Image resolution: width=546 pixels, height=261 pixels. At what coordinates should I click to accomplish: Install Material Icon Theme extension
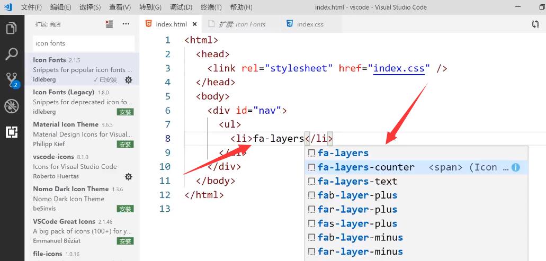coord(125,145)
